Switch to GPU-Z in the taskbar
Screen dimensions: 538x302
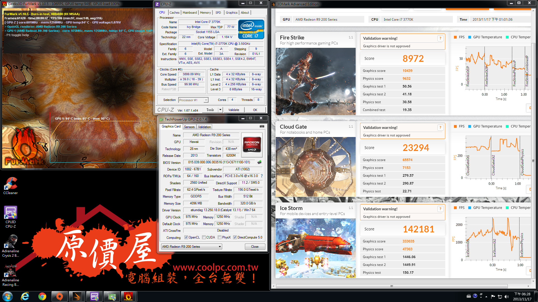click(112, 296)
